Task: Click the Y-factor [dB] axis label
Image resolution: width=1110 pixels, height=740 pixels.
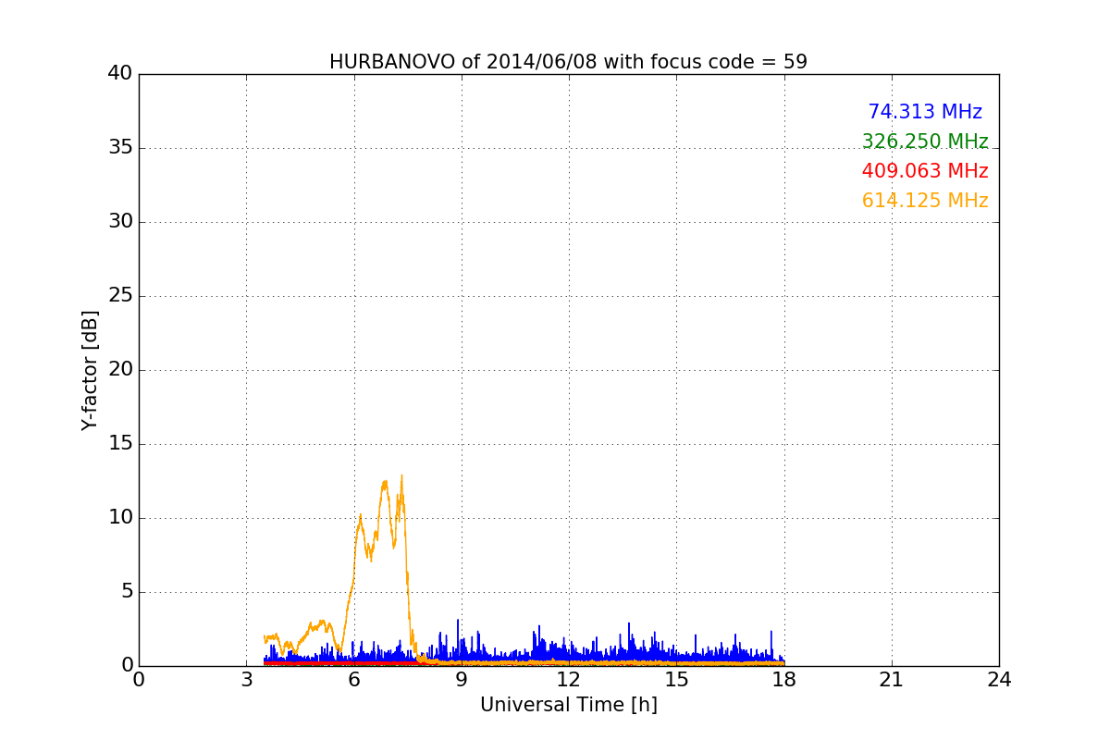Action: [90, 370]
